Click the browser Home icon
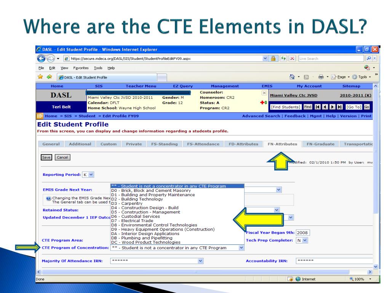Viewport: 390px width, 293px height. coord(292,77)
